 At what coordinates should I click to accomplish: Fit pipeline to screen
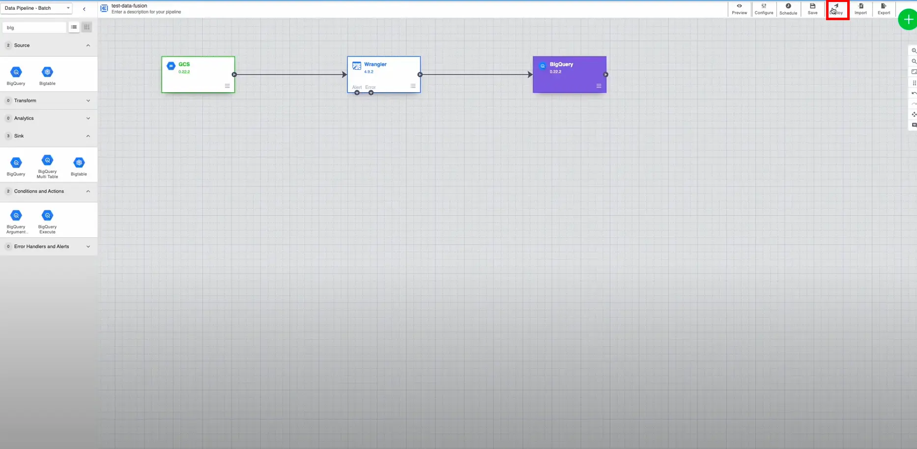tap(914, 72)
